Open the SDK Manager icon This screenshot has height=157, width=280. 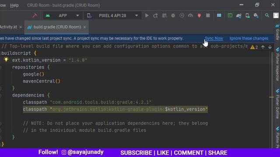(256, 16)
